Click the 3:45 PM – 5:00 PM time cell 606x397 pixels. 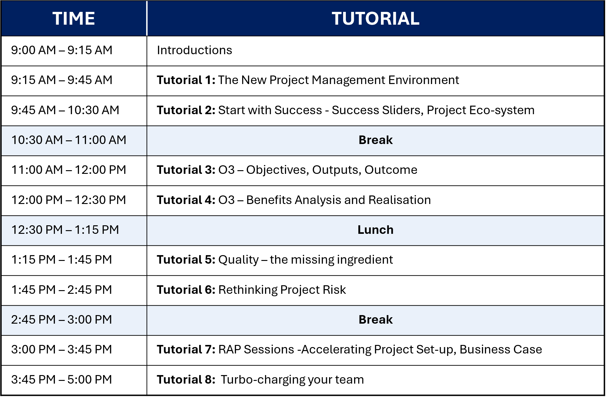coord(74,380)
